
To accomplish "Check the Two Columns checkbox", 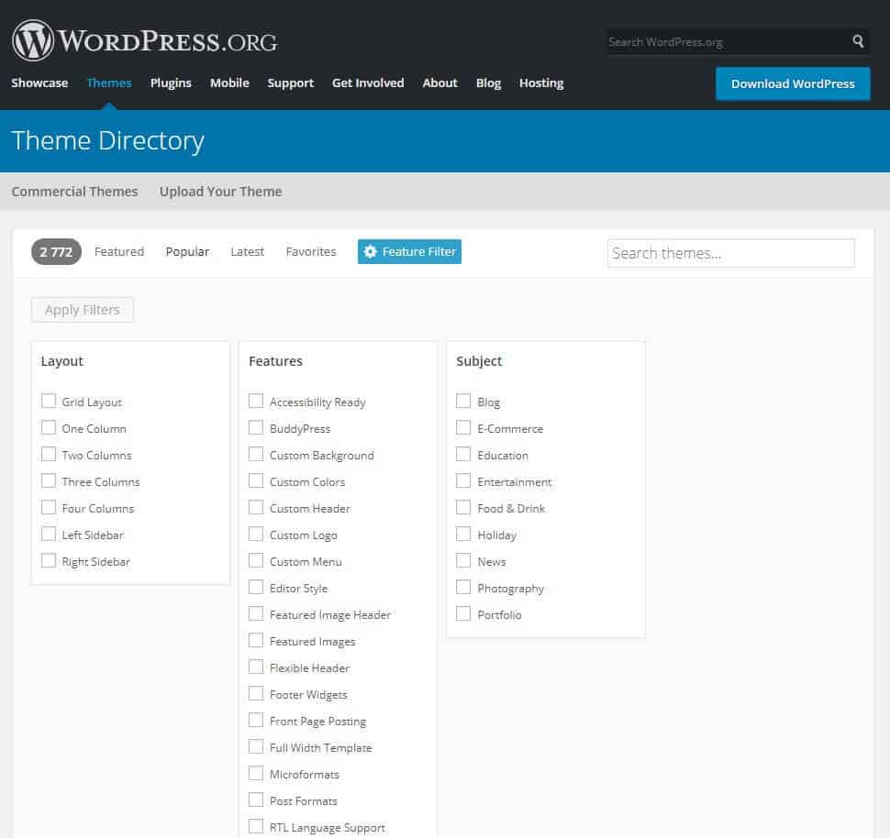I will tap(49, 455).
